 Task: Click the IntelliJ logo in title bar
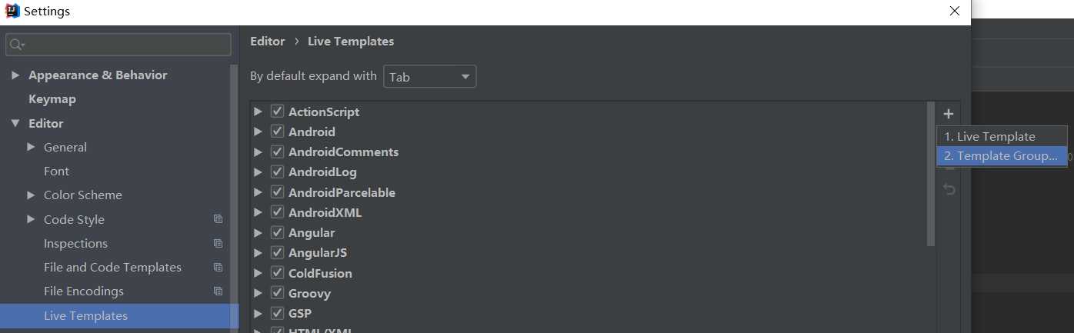tap(12, 11)
